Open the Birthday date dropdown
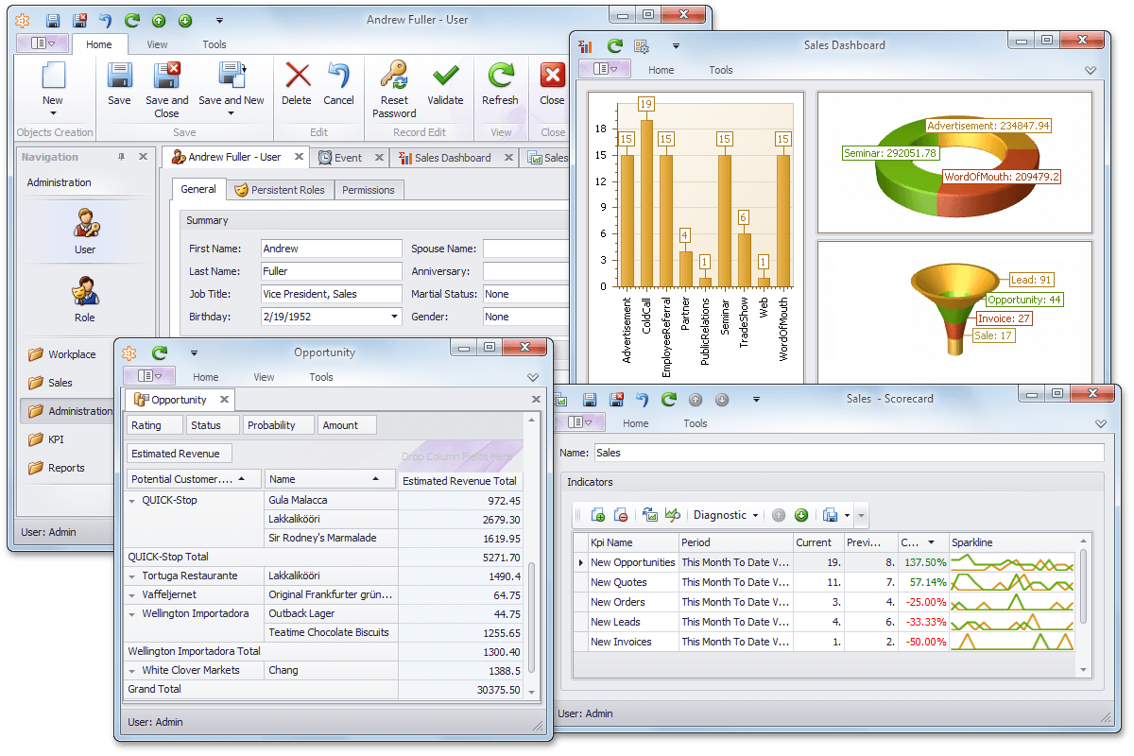 pos(394,318)
